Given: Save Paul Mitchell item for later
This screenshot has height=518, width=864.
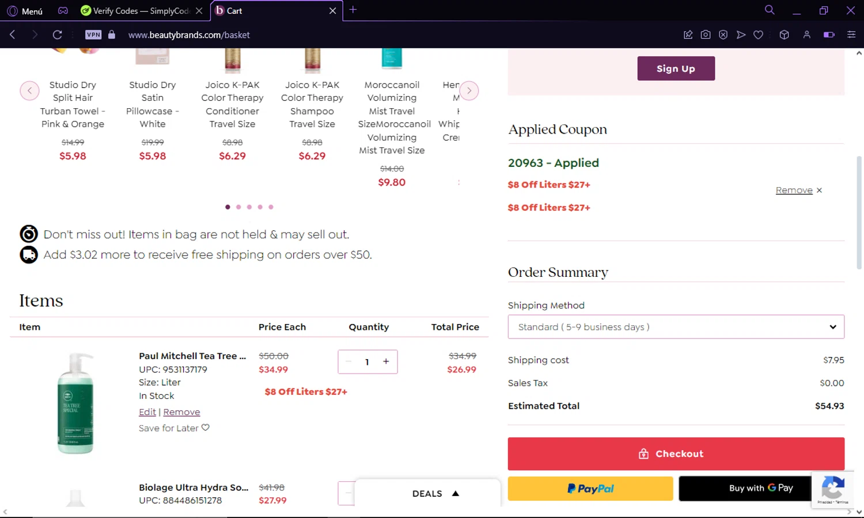Looking at the screenshot, I should [174, 428].
